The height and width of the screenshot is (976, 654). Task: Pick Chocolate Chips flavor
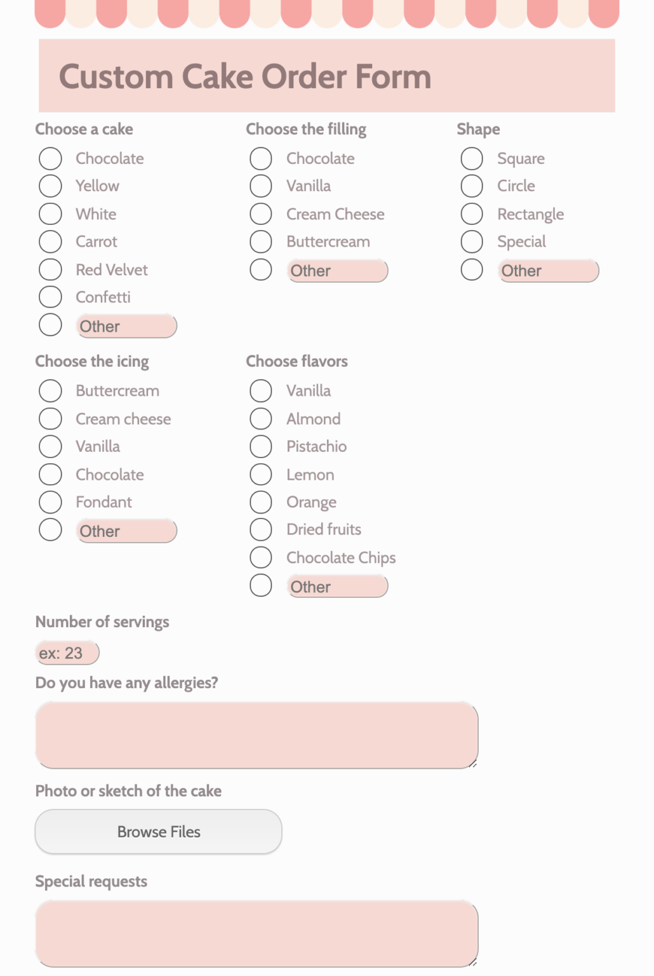tap(260, 557)
